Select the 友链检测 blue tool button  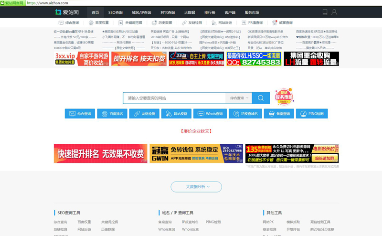pos(145,114)
